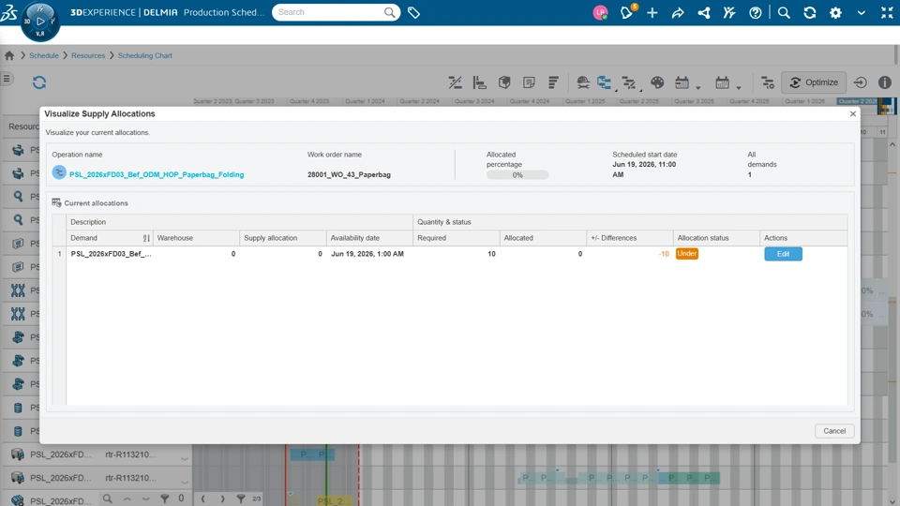Screen dimensions: 900x506
Task: Click the Supply allocation column header
Action: [x=283, y=238]
